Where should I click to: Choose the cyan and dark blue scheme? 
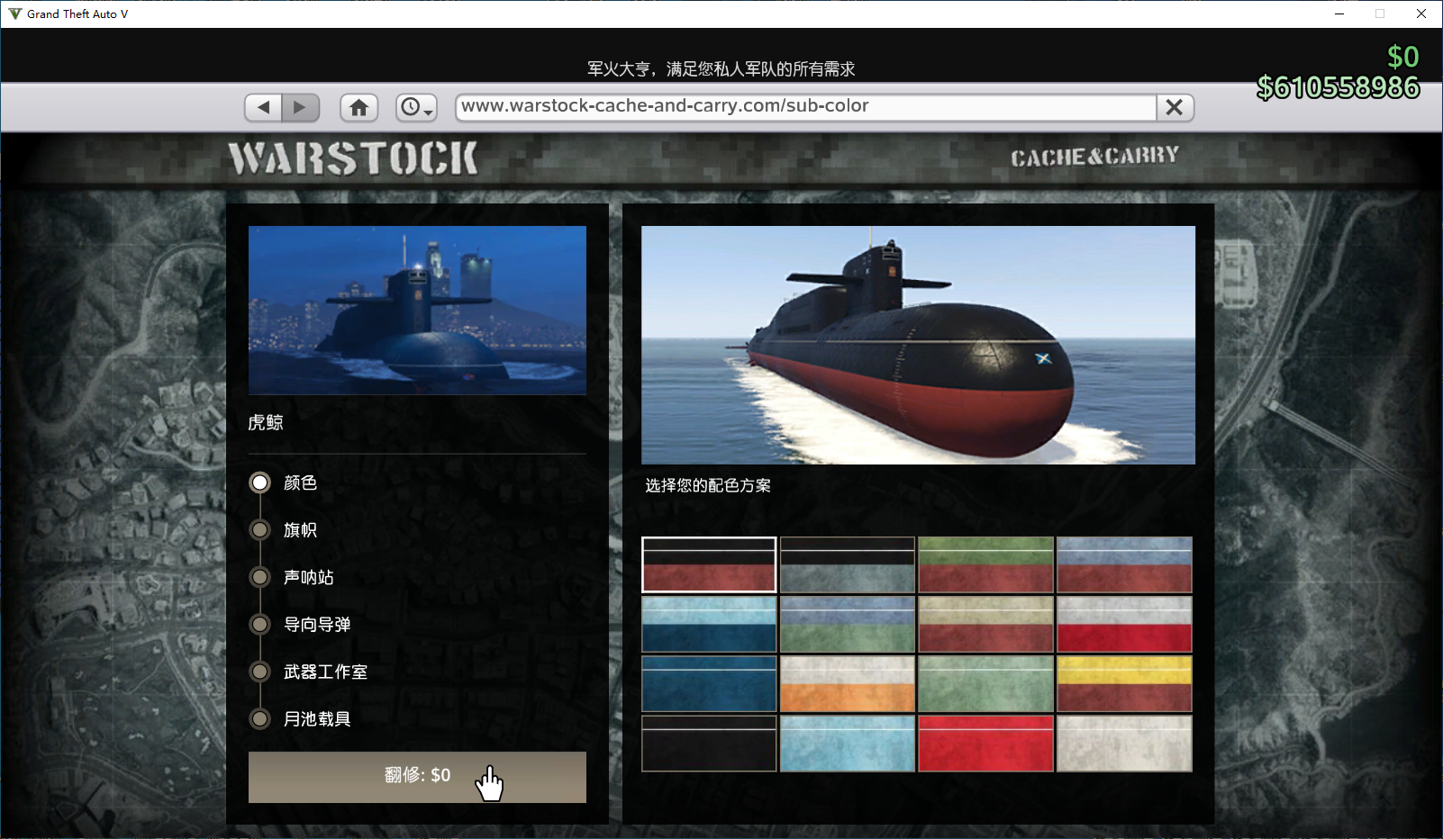pos(709,625)
